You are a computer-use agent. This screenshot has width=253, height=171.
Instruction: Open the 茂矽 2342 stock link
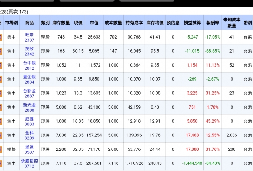[x=30, y=51]
